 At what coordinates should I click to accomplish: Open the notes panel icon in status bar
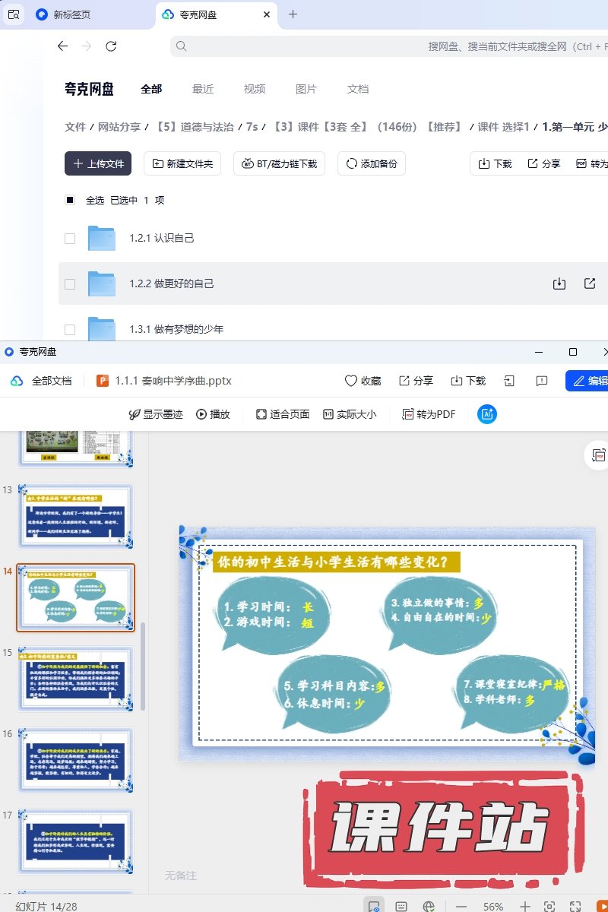(x=401, y=907)
